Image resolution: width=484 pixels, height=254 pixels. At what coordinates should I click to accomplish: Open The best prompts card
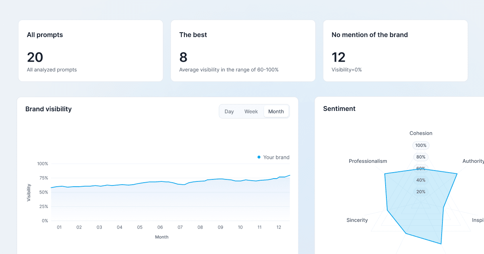click(x=243, y=51)
